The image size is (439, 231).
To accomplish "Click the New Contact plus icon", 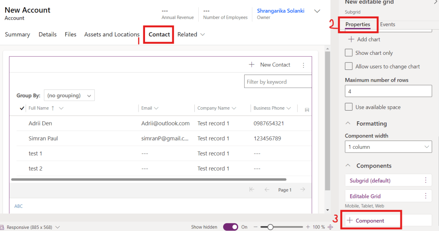I will [x=251, y=65].
